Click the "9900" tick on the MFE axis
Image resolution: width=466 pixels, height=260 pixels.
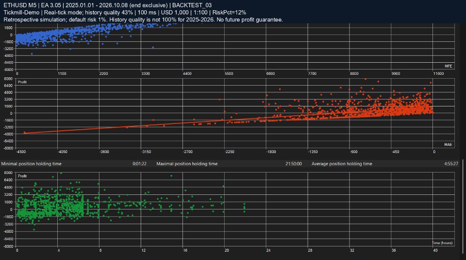coord(396,73)
